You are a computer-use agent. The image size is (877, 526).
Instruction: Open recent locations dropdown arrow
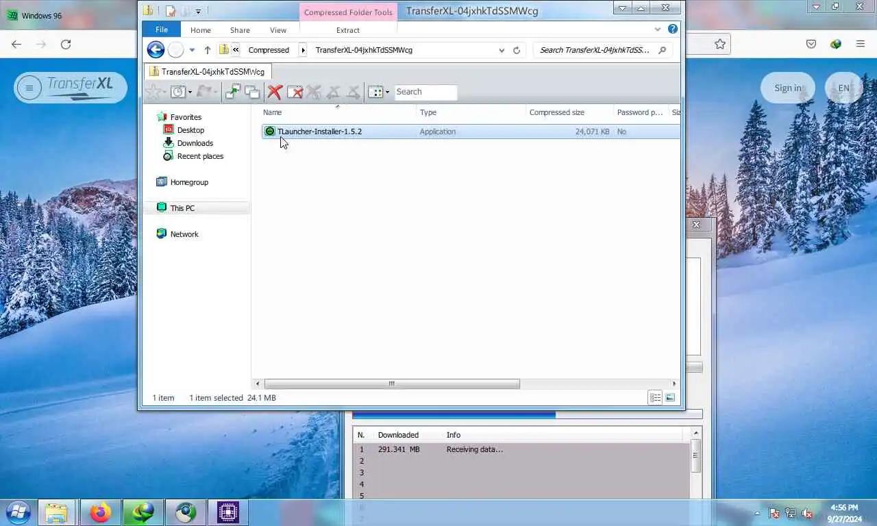point(192,50)
